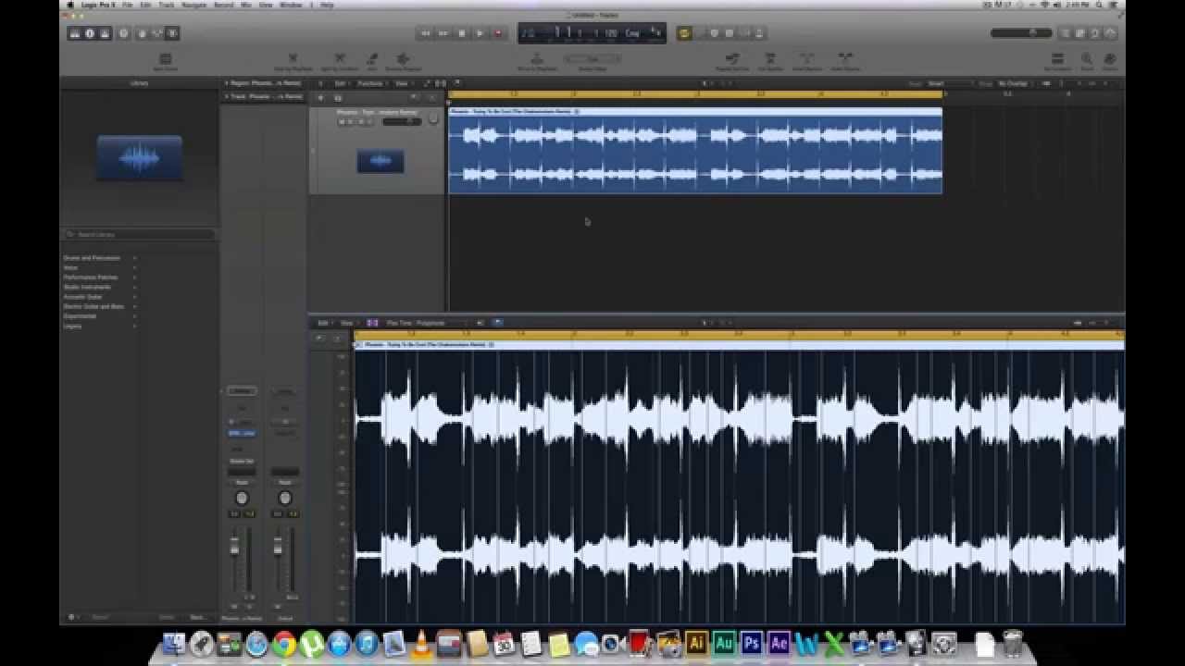Image resolution: width=1185 pixels, height=666 pixels.
Task: Click the Library Delete button
Action: tap(167, 617)
